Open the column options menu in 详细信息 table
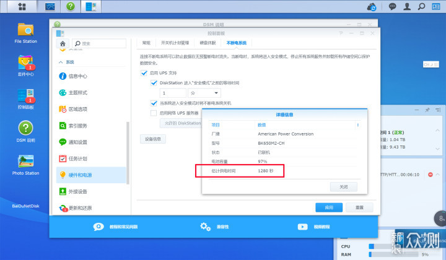 [x=357, y=125]
